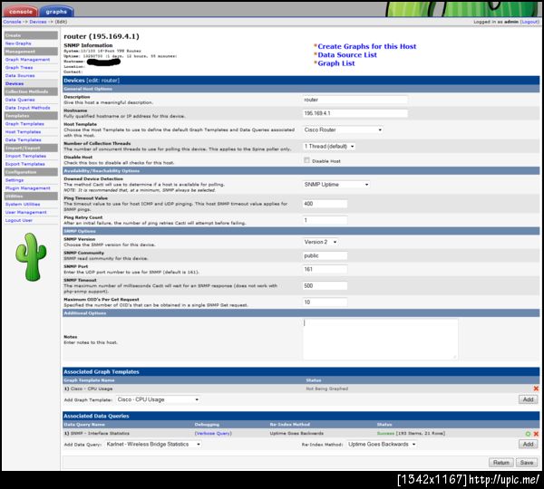
Task: Switch to the console tab
Action: [x=20, y=12]
